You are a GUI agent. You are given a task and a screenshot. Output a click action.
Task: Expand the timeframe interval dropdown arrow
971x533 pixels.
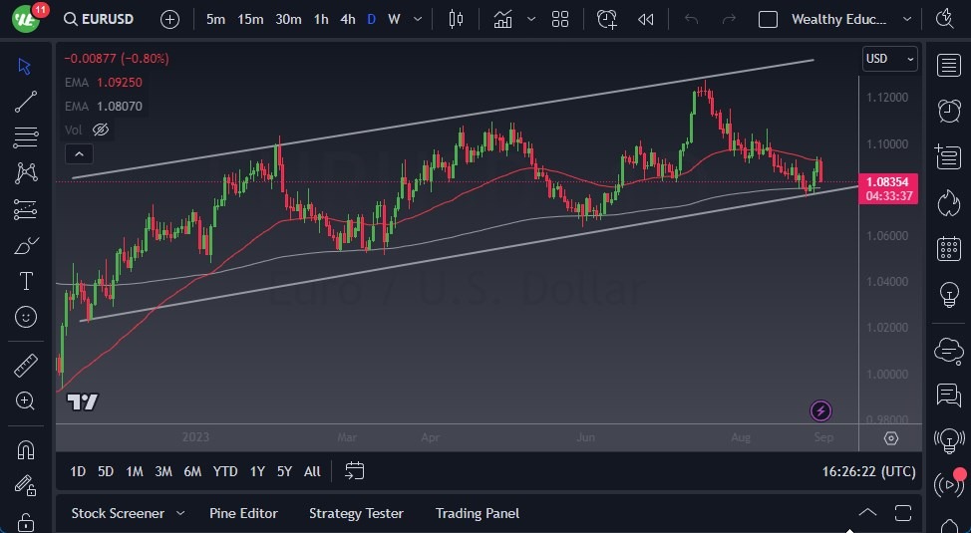coord(417,19)
